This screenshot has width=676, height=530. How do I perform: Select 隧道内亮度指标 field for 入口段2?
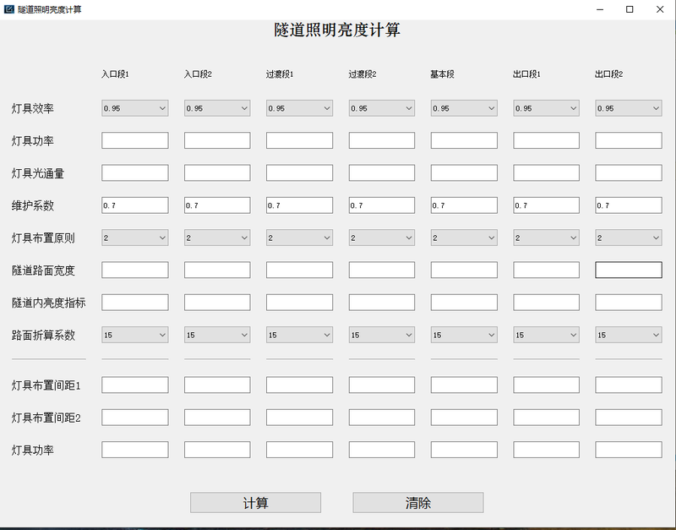(x=217, y=303)
